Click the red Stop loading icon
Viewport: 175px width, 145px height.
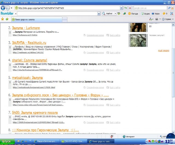click(130, 8)
